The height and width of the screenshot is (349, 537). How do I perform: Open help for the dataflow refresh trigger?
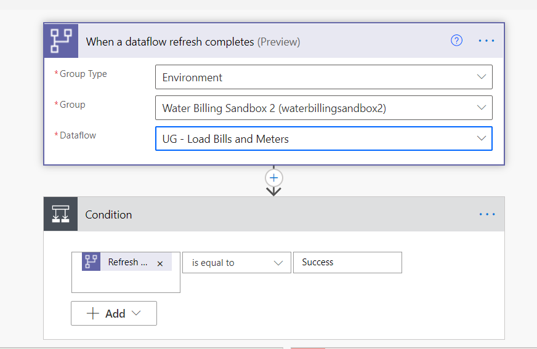(x=456, y=41)
